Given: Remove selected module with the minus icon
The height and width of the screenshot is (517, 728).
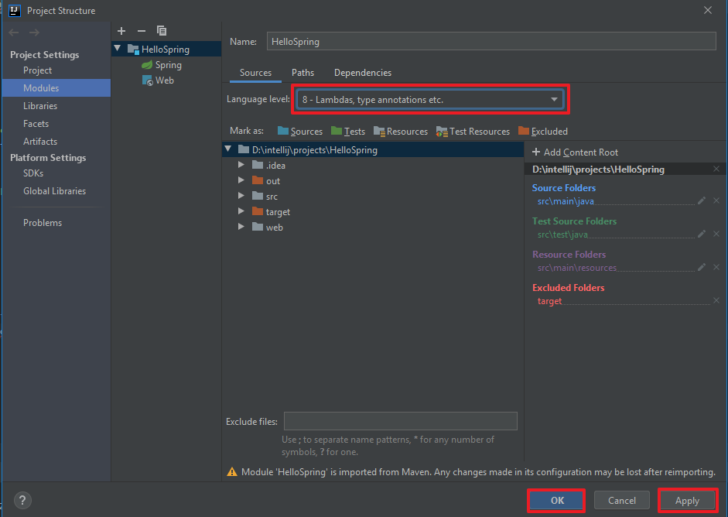Looking at the screenshot, I should 142,31.
